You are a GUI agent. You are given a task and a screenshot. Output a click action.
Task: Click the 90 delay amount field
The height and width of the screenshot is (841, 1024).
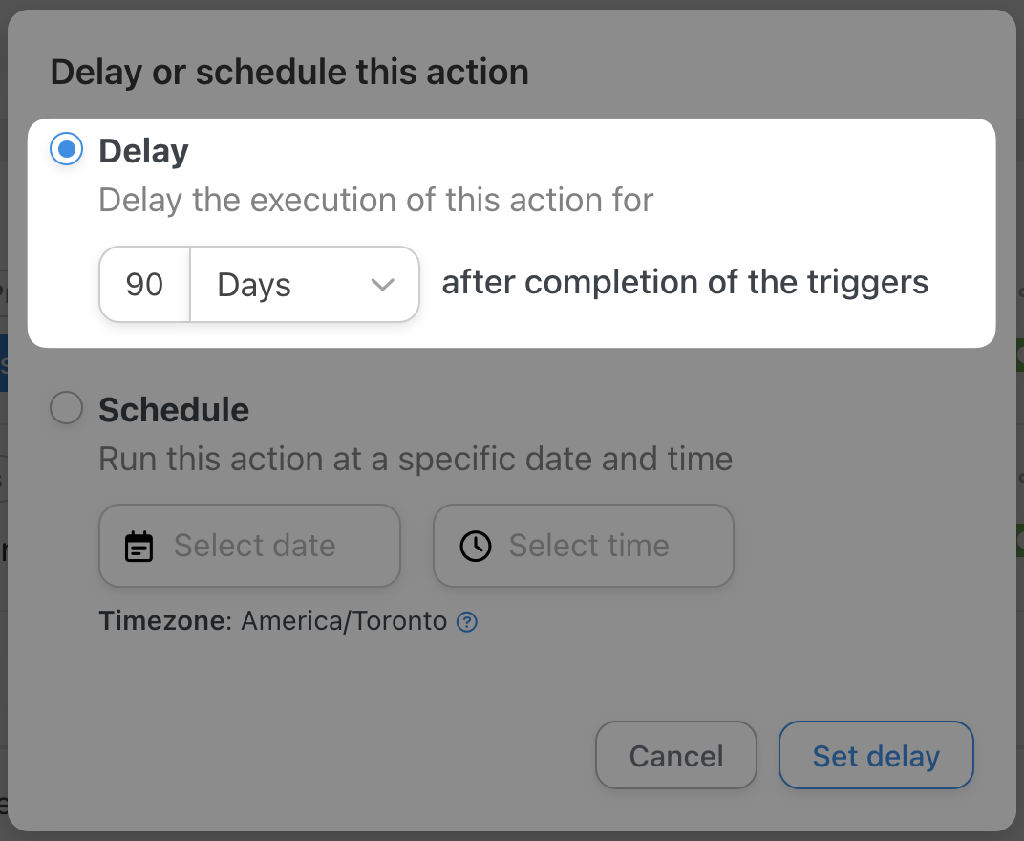(145, 285)
